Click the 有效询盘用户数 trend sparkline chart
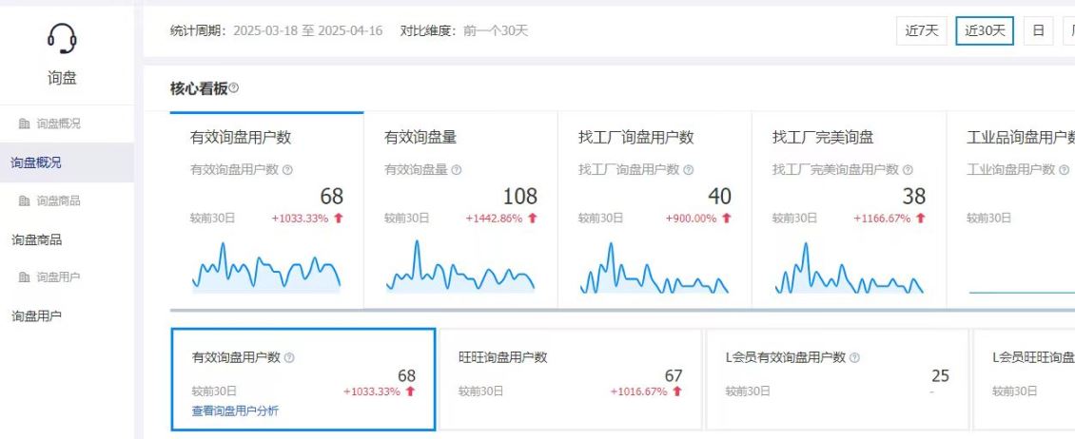 tap(266, 269)
